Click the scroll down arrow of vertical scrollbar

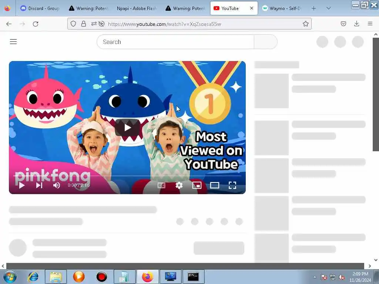click(x=376, y=260)
